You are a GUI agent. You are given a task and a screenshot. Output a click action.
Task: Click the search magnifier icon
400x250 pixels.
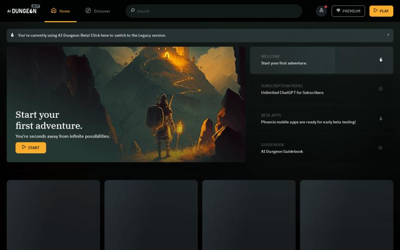(x=133, y=11)
